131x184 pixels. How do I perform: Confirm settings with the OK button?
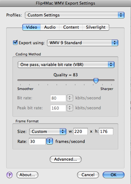(x=114, y=175)
